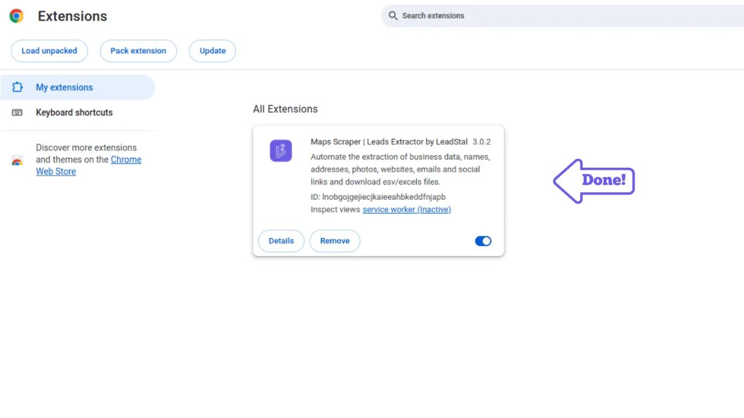Image resolution: width=744 pixels, height=418 pixels.
Task: Click the purple LeadStal extension icon
Action: point(281,151)
